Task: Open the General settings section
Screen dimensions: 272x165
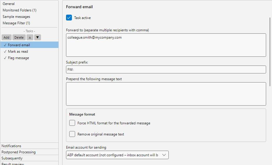Action: pos(9,4)
